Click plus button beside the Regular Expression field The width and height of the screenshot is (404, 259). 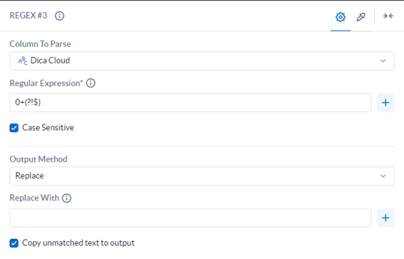[x=385, y=102]
